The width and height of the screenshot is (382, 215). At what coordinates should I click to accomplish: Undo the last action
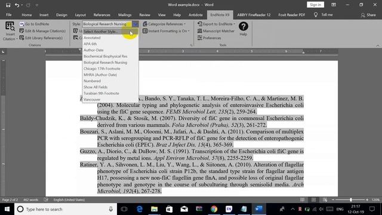point(17,5)
